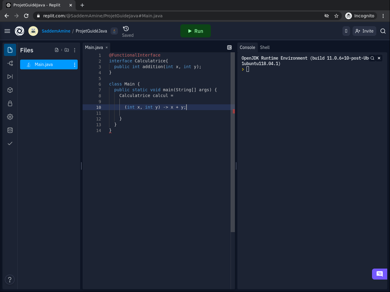Open the Settings gear in sidebar
The image size is (390, 292).
pos(10,117)
